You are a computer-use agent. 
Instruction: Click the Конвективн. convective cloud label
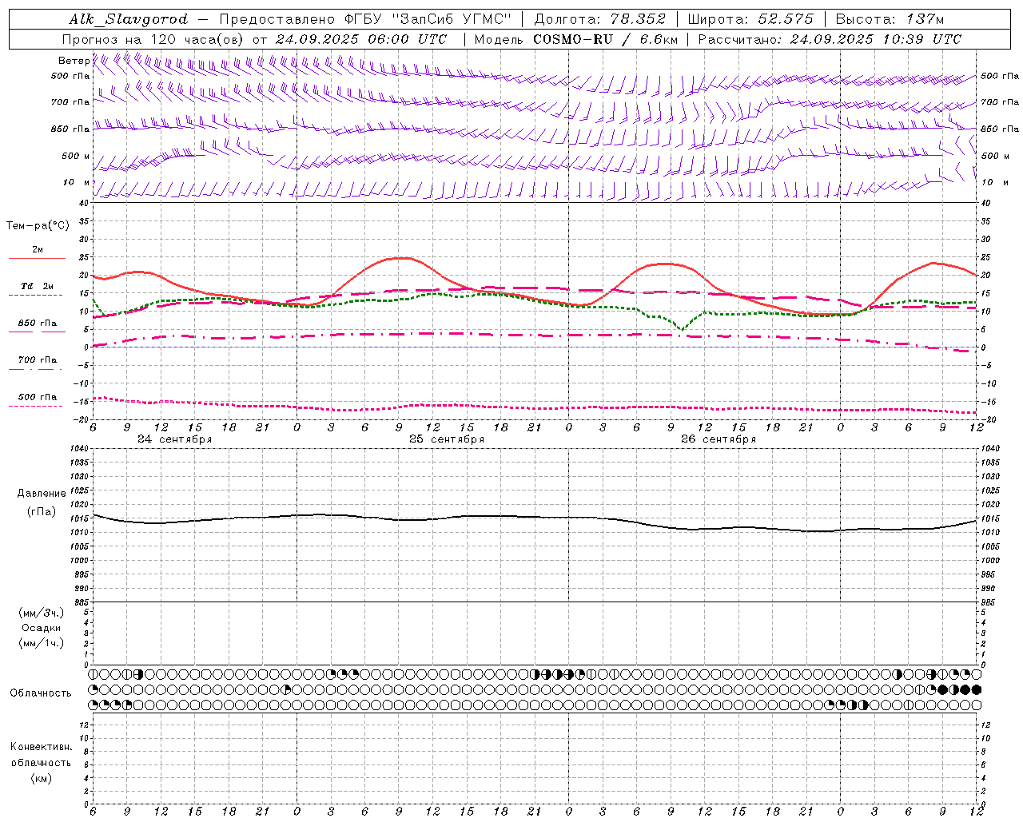[x=41, y=747]
